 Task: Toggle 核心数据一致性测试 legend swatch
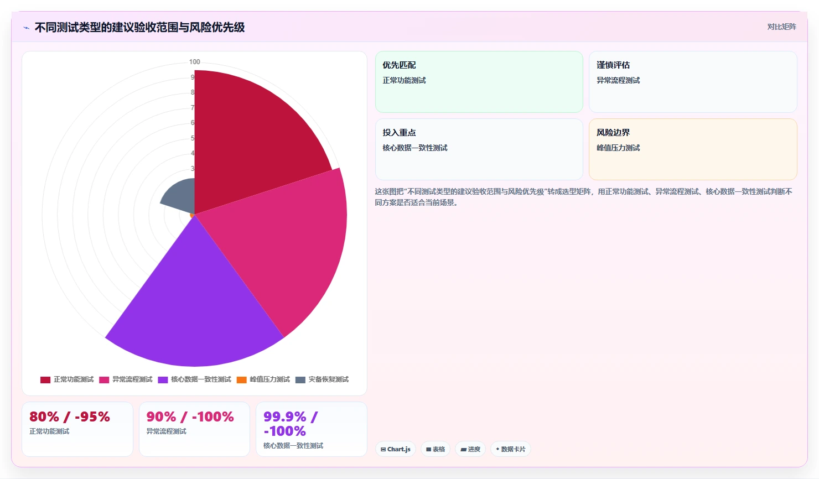tap(163, 379)
